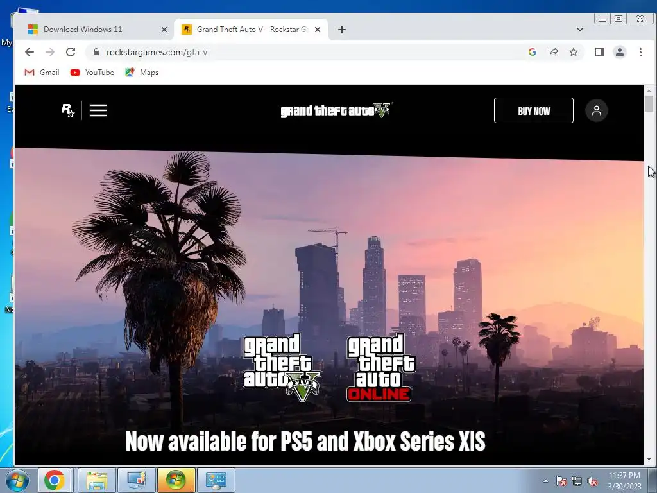Open a new browser tab
This screenshot has width=657, height=493.
coord(342,30)
